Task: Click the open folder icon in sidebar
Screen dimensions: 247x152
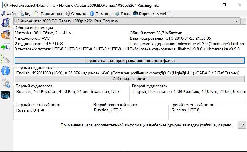Action: (6, 35)
